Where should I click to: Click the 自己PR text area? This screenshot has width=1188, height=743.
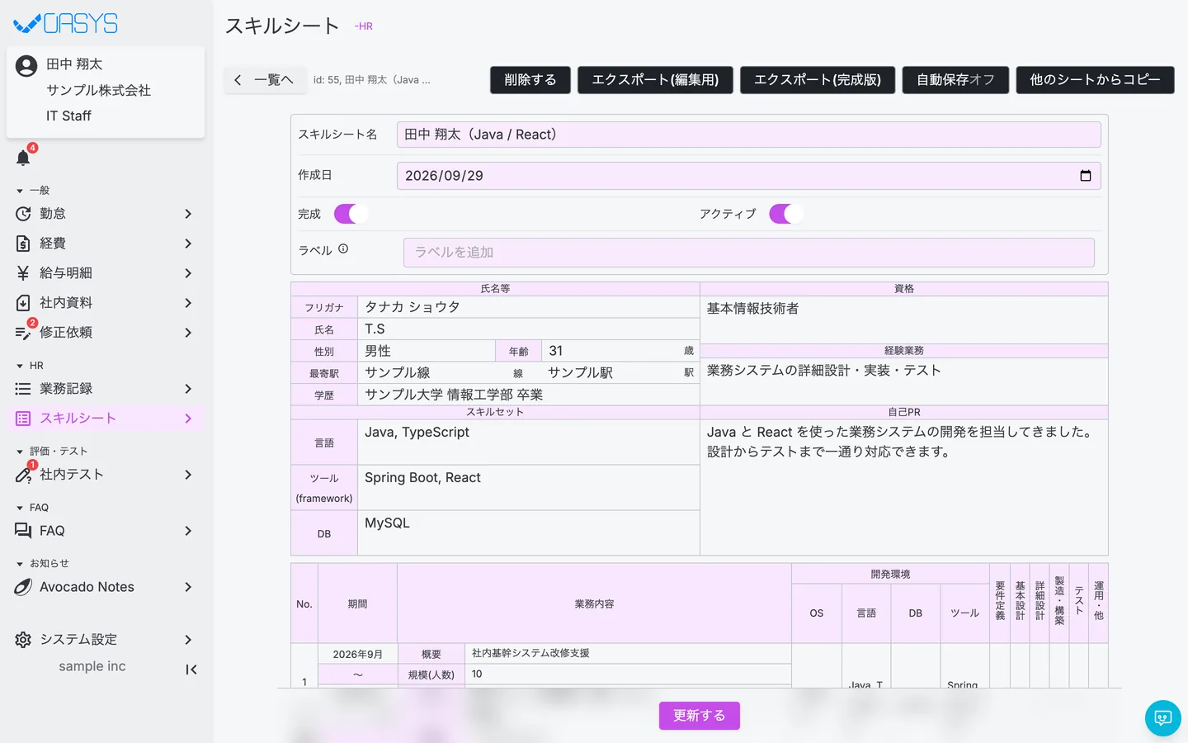click(x=904, y=487)
